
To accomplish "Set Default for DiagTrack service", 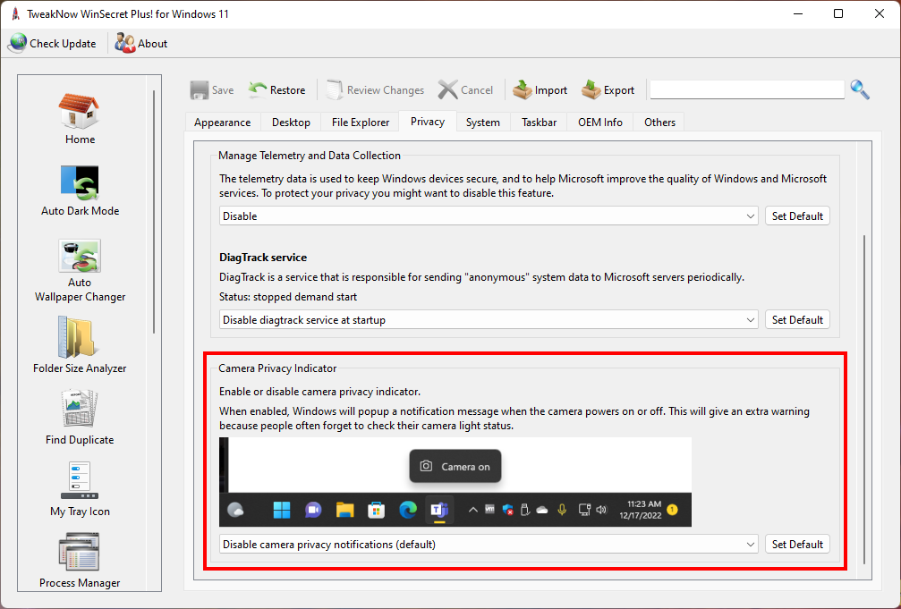I will click(797, 320).
